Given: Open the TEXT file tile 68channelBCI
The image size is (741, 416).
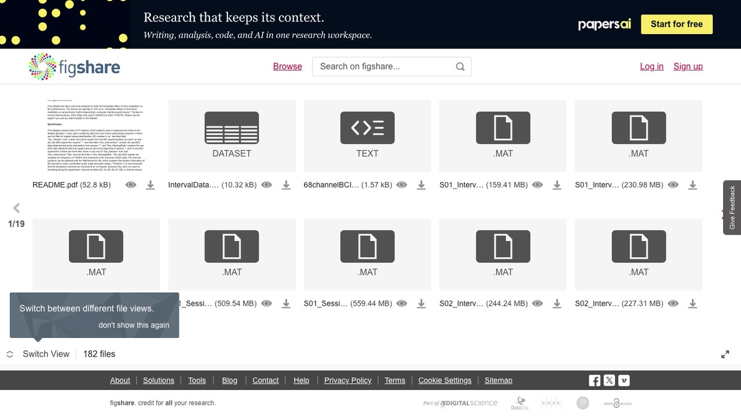Looking at the screenshot, I should tap(368, 136).
